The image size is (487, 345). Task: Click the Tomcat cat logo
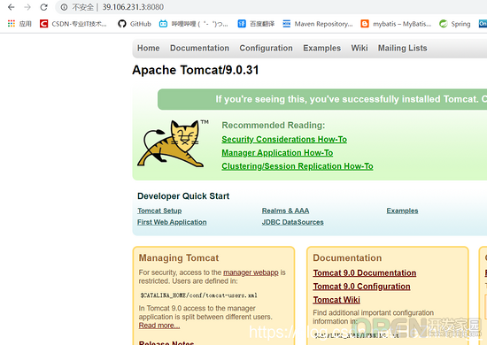[x=173, y=143]
